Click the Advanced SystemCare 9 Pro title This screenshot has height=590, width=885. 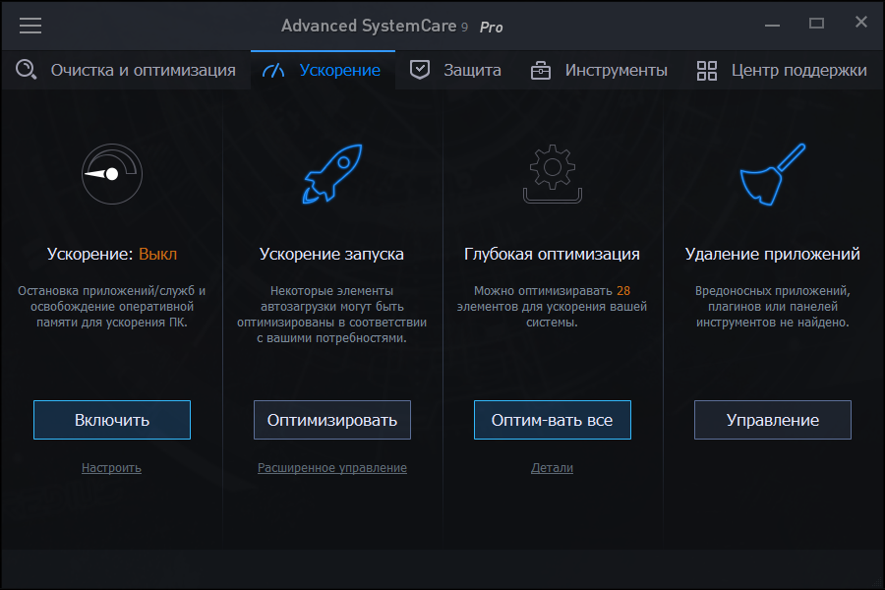click(392, 26)
